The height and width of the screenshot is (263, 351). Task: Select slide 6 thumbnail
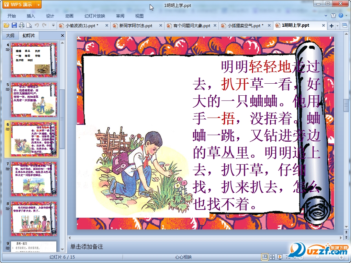point(34,139)
